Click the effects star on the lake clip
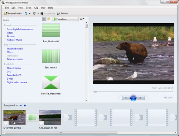The width and height of the screenshot is (179, 136). coord(41,123)
